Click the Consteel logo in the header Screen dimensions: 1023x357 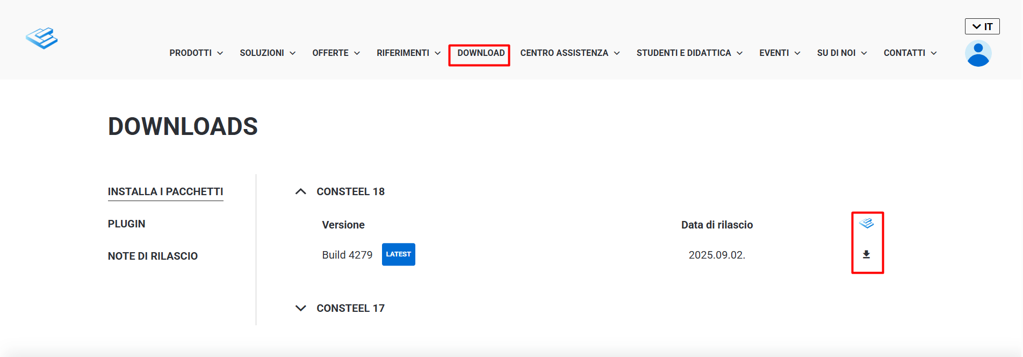click(41, 38)
